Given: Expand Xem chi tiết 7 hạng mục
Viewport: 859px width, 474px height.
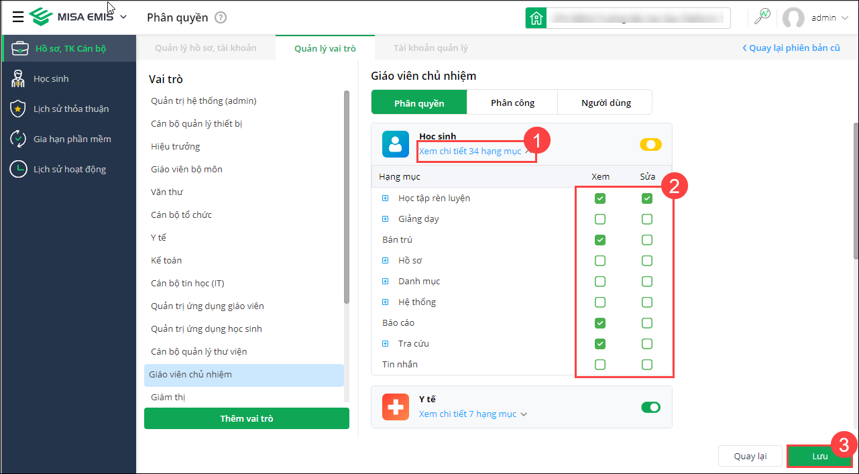Looking at the screenshot, I should (473, 414).
